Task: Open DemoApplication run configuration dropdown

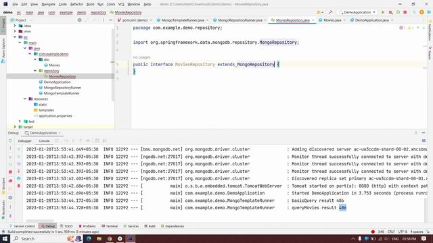Action: click(357, 12)
